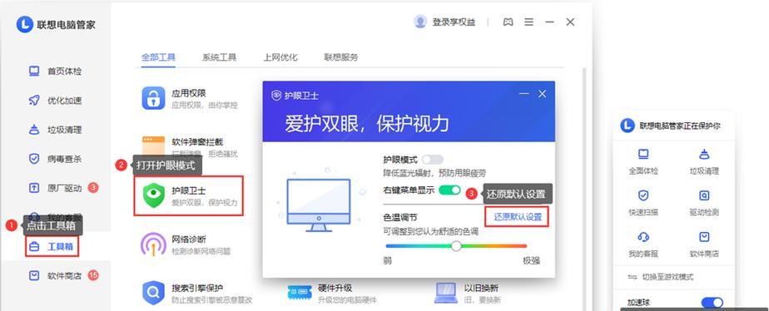Image resolution: width=769 pixels, height=311 pixels.
Task: Click the gamepad icon in title bar
Action: 508,22
